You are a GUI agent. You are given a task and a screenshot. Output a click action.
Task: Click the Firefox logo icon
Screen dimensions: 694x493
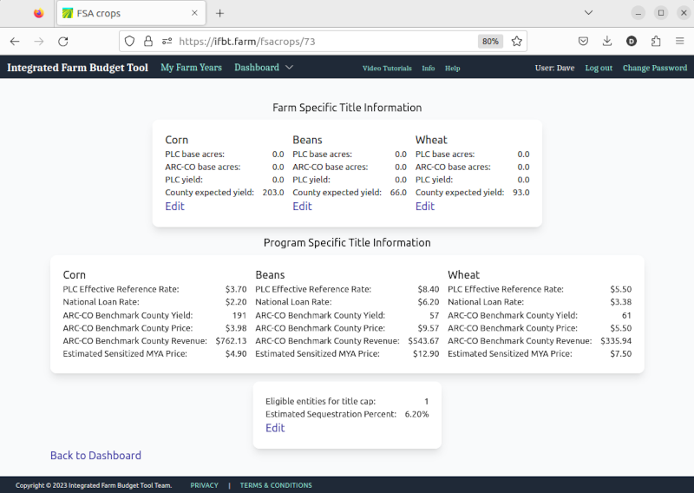(x=39, y=13)
